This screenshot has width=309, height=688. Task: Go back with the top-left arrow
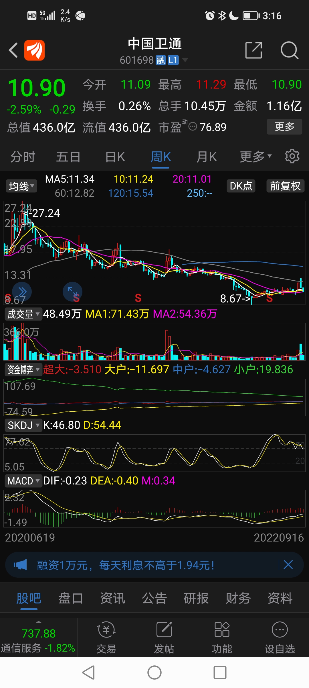(13, 50)
